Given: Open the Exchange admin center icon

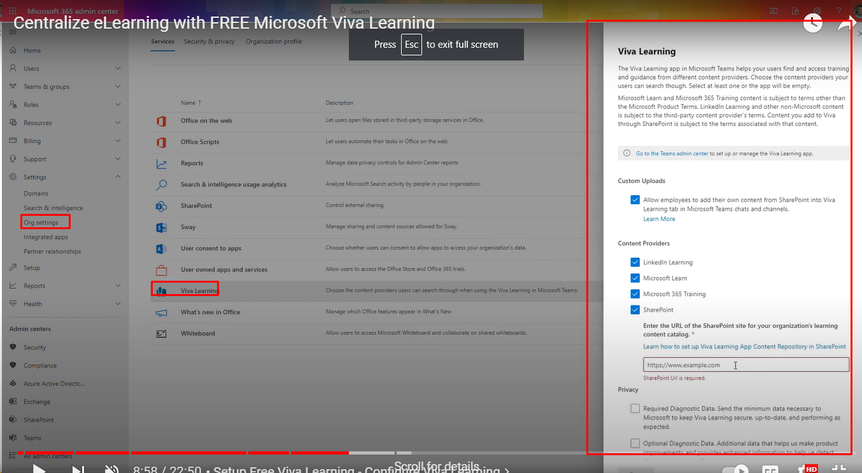Looking at the screenshot, I should 13,402.
